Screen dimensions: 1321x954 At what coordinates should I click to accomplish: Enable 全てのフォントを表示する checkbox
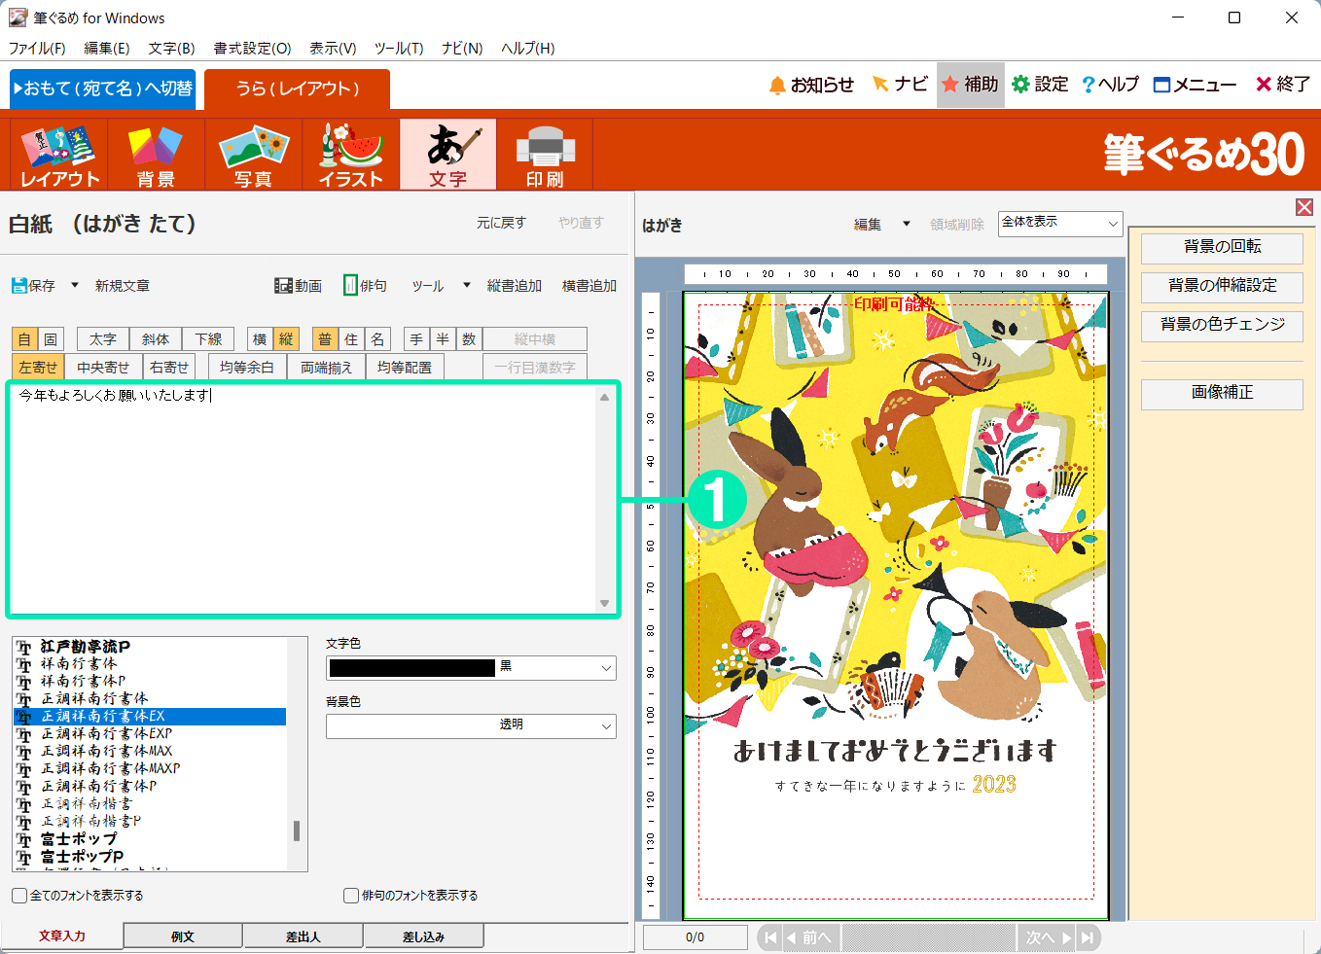pyautogui.click(x=19, y=896)
